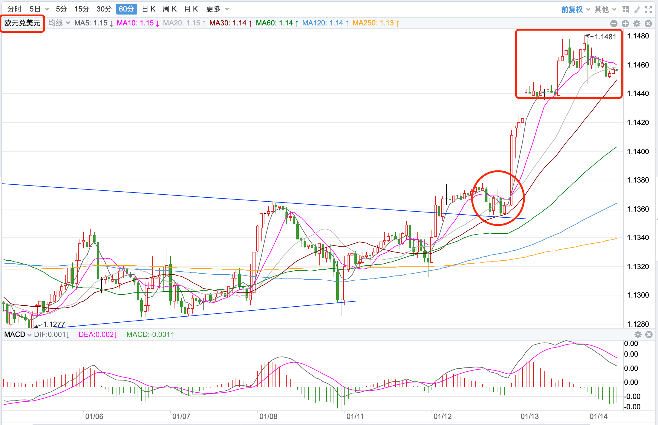Image resolution: width=658 pixels, height=425 pixels.
Task: Click the 1.1460 price axis label
Action: (x=638, y=65)
